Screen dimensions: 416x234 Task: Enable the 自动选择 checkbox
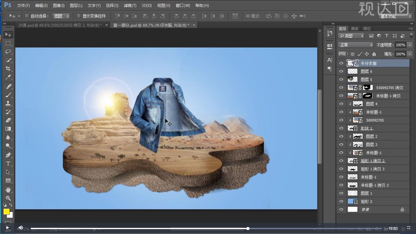click(x=26, y=16)
